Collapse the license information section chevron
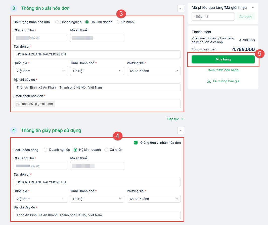Viewport: 268px width, 225px height. (181, 130)
